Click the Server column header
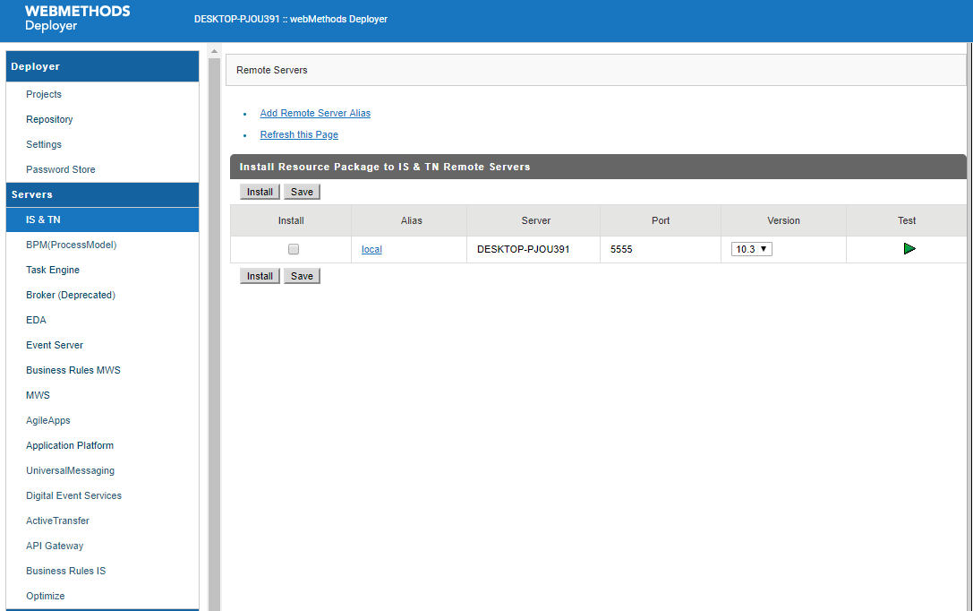 pos(535,220)
